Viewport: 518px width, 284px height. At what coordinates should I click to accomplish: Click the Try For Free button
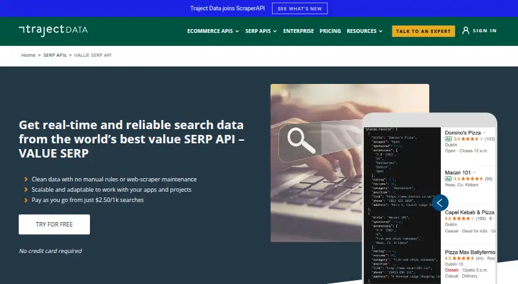coord(54,225)
